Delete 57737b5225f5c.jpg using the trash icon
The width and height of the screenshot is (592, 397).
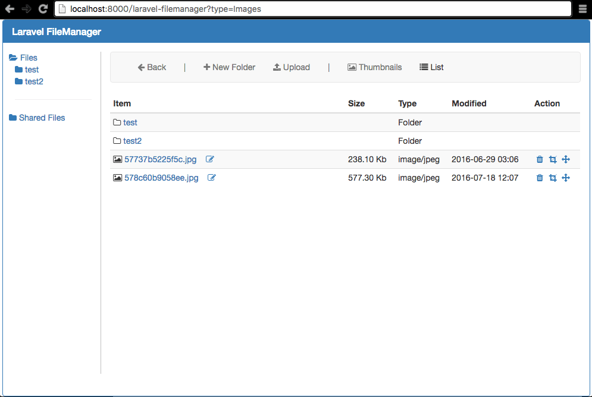(x=539, y=159)
